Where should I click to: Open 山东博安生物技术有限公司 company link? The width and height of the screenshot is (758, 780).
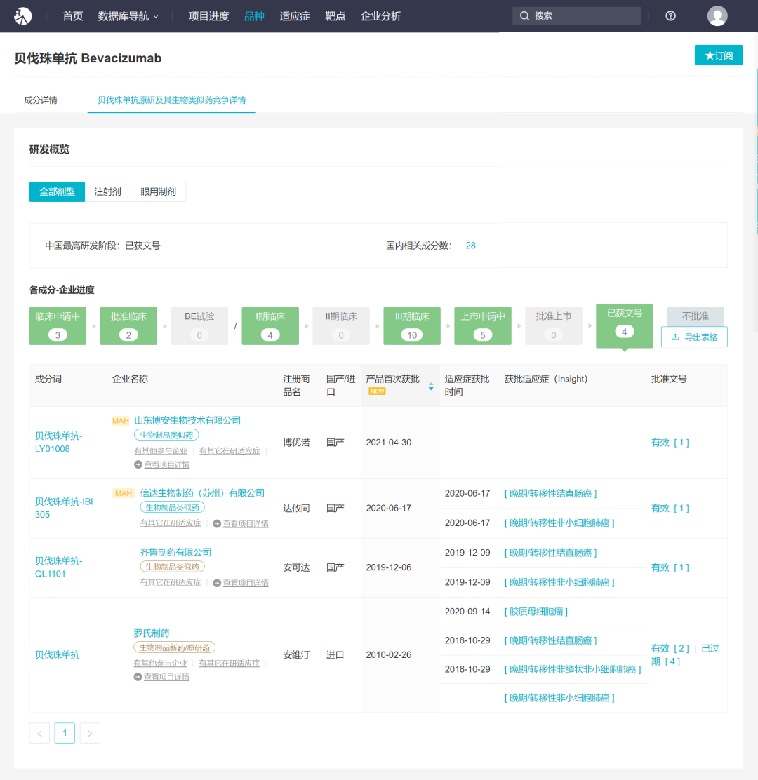click(187, 420)
